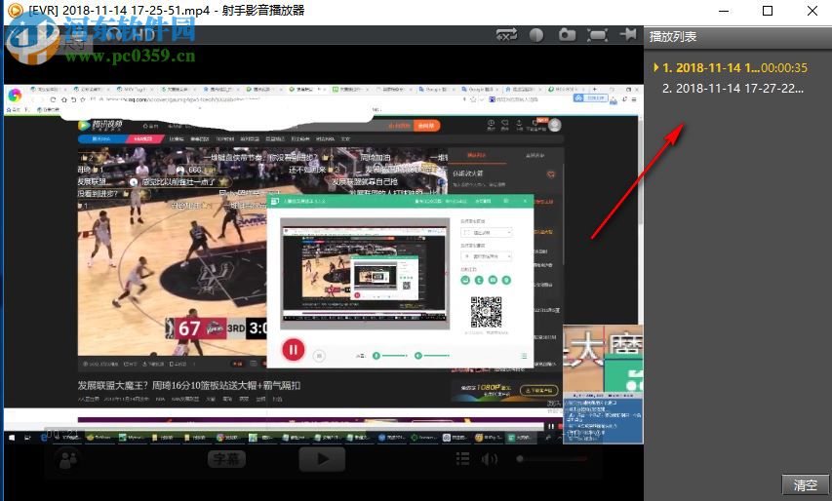Toggle the playlist list icon near volume
Screen dimensions: 832x501
pyautogui.click(x=462, y=458)
